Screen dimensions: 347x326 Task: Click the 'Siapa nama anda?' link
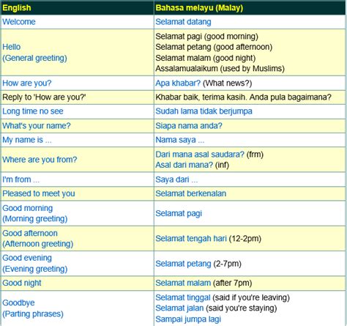(x=189, y=126)
